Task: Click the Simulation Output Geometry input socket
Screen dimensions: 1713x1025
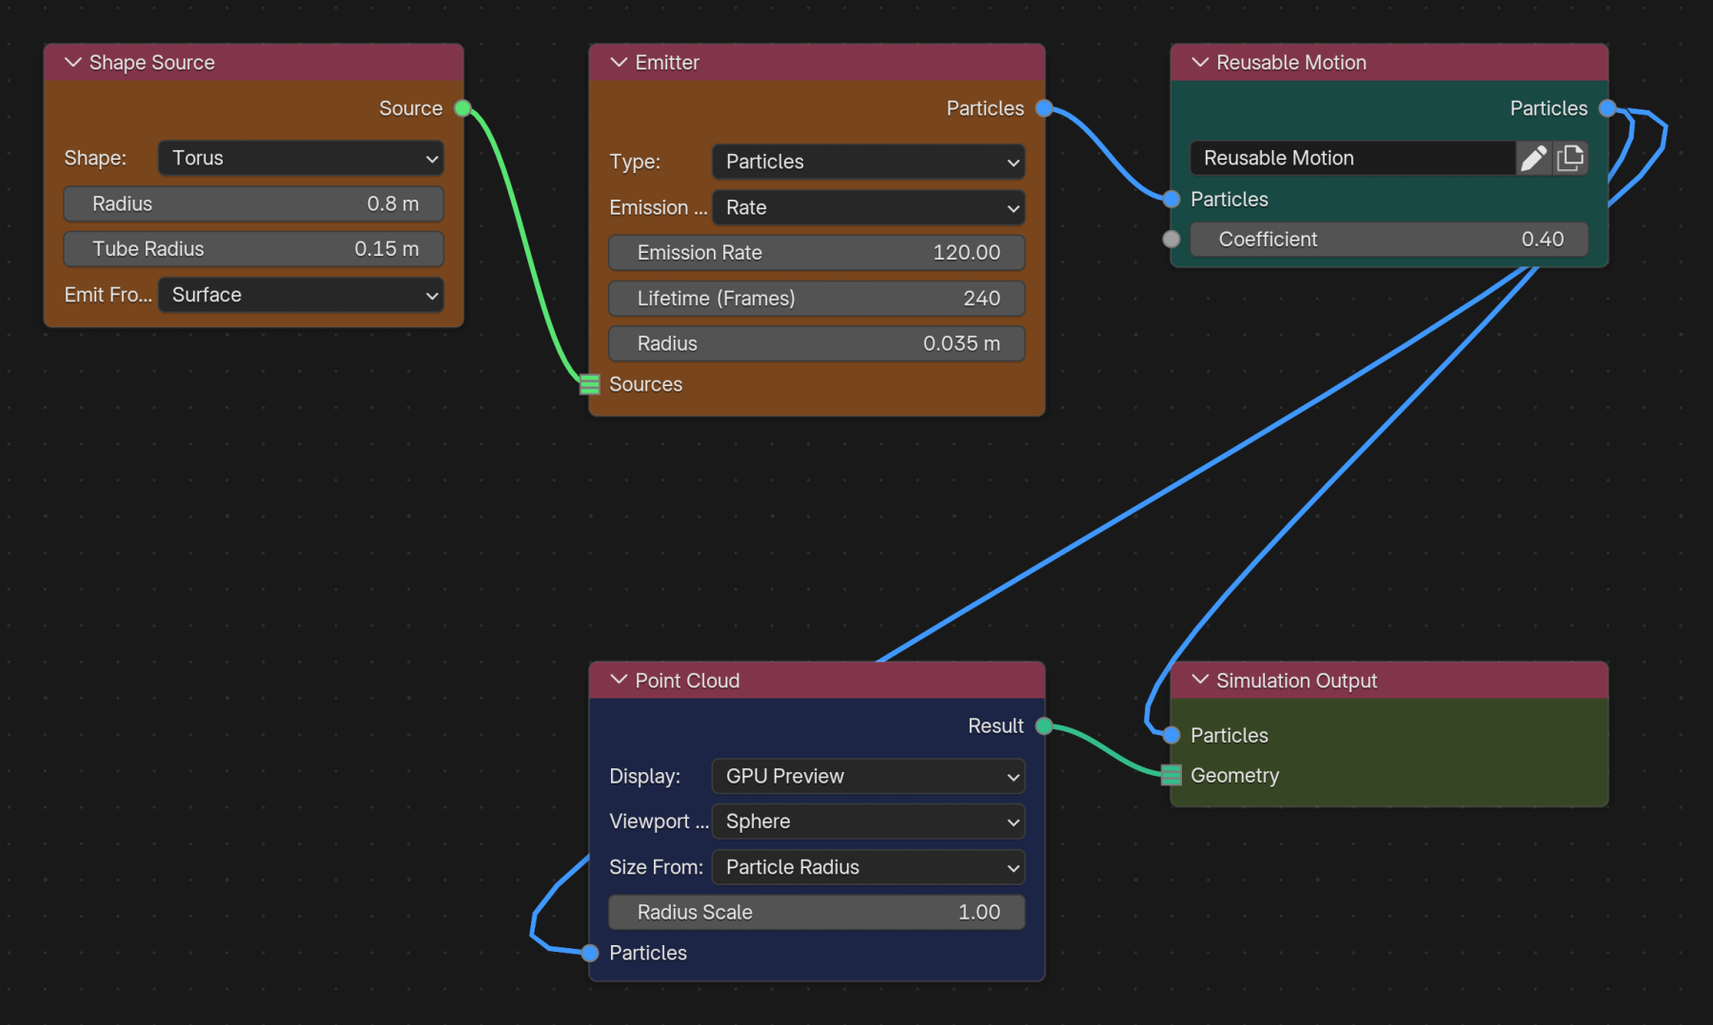Action: [x=1172, y=775]
